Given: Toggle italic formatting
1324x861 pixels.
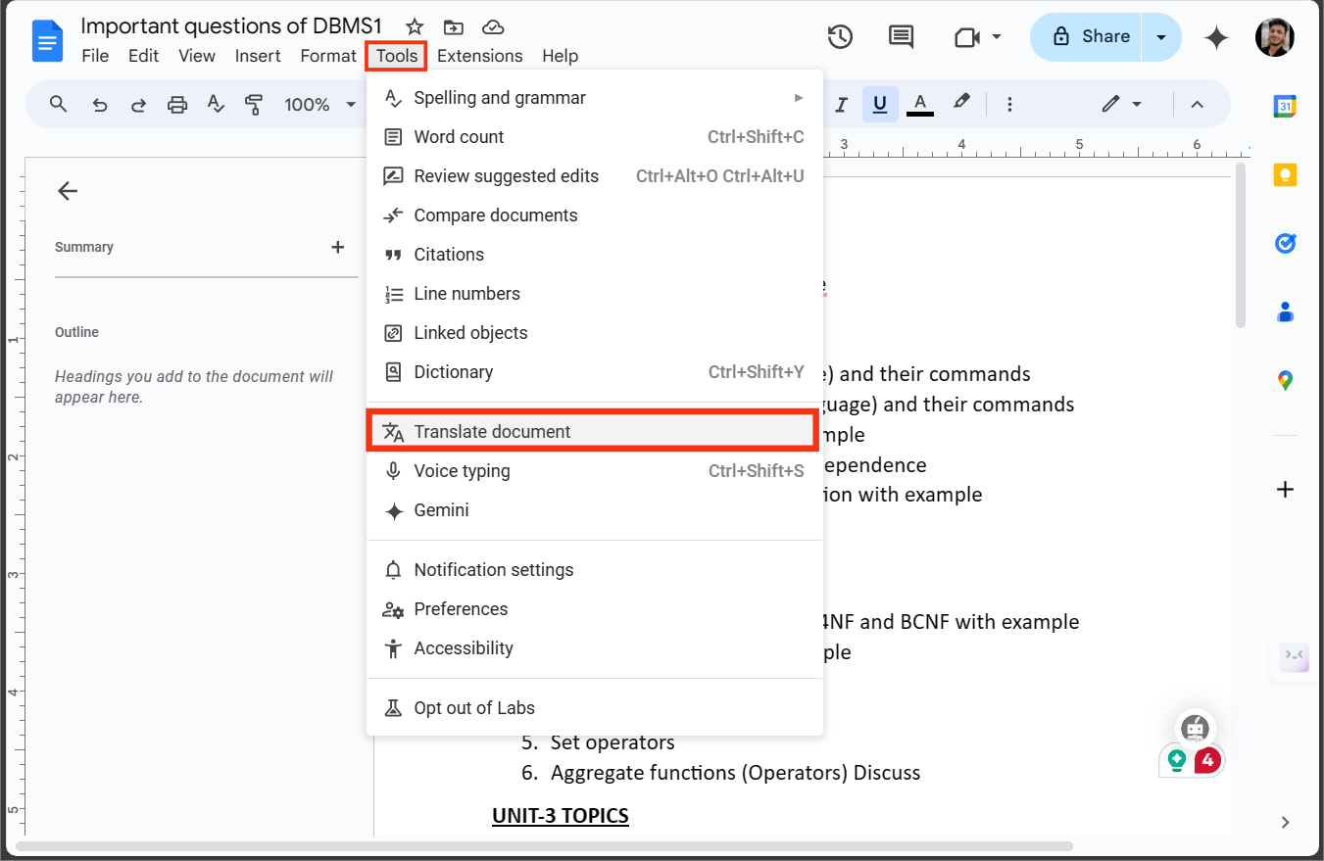Looking at the screenshot, I should click(841, 104).
